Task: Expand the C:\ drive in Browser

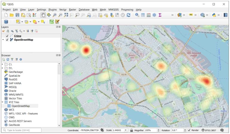Action: coord(2,64)
